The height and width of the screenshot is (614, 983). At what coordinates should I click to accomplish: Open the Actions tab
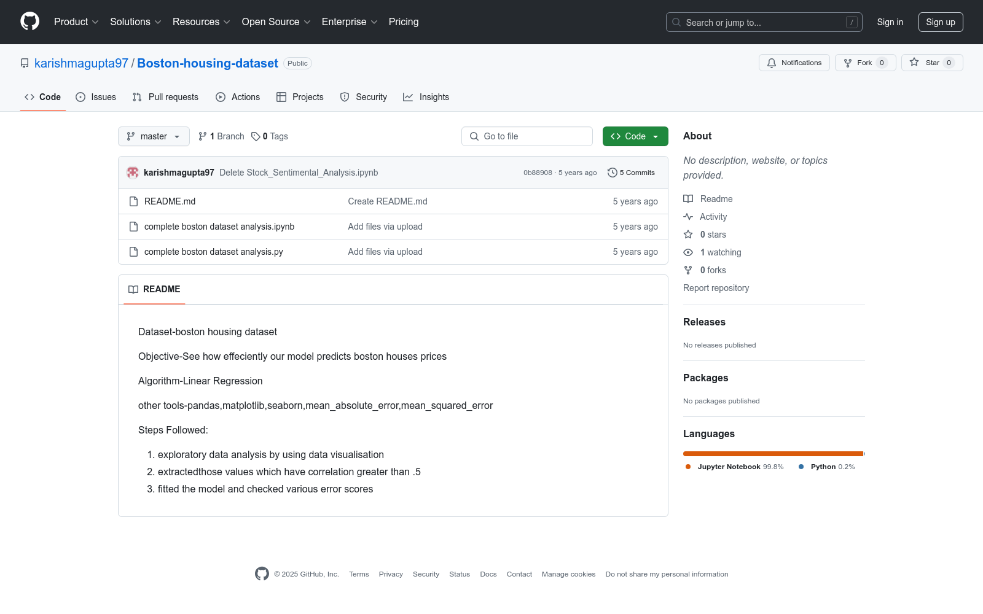click(238, 97)
